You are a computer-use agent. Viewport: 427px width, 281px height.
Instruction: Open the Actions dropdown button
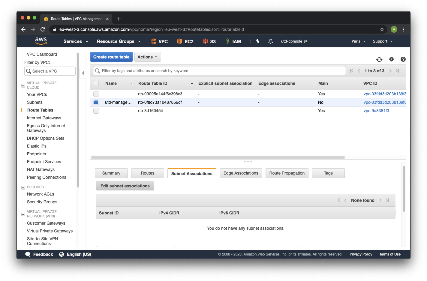click(148, 57)
